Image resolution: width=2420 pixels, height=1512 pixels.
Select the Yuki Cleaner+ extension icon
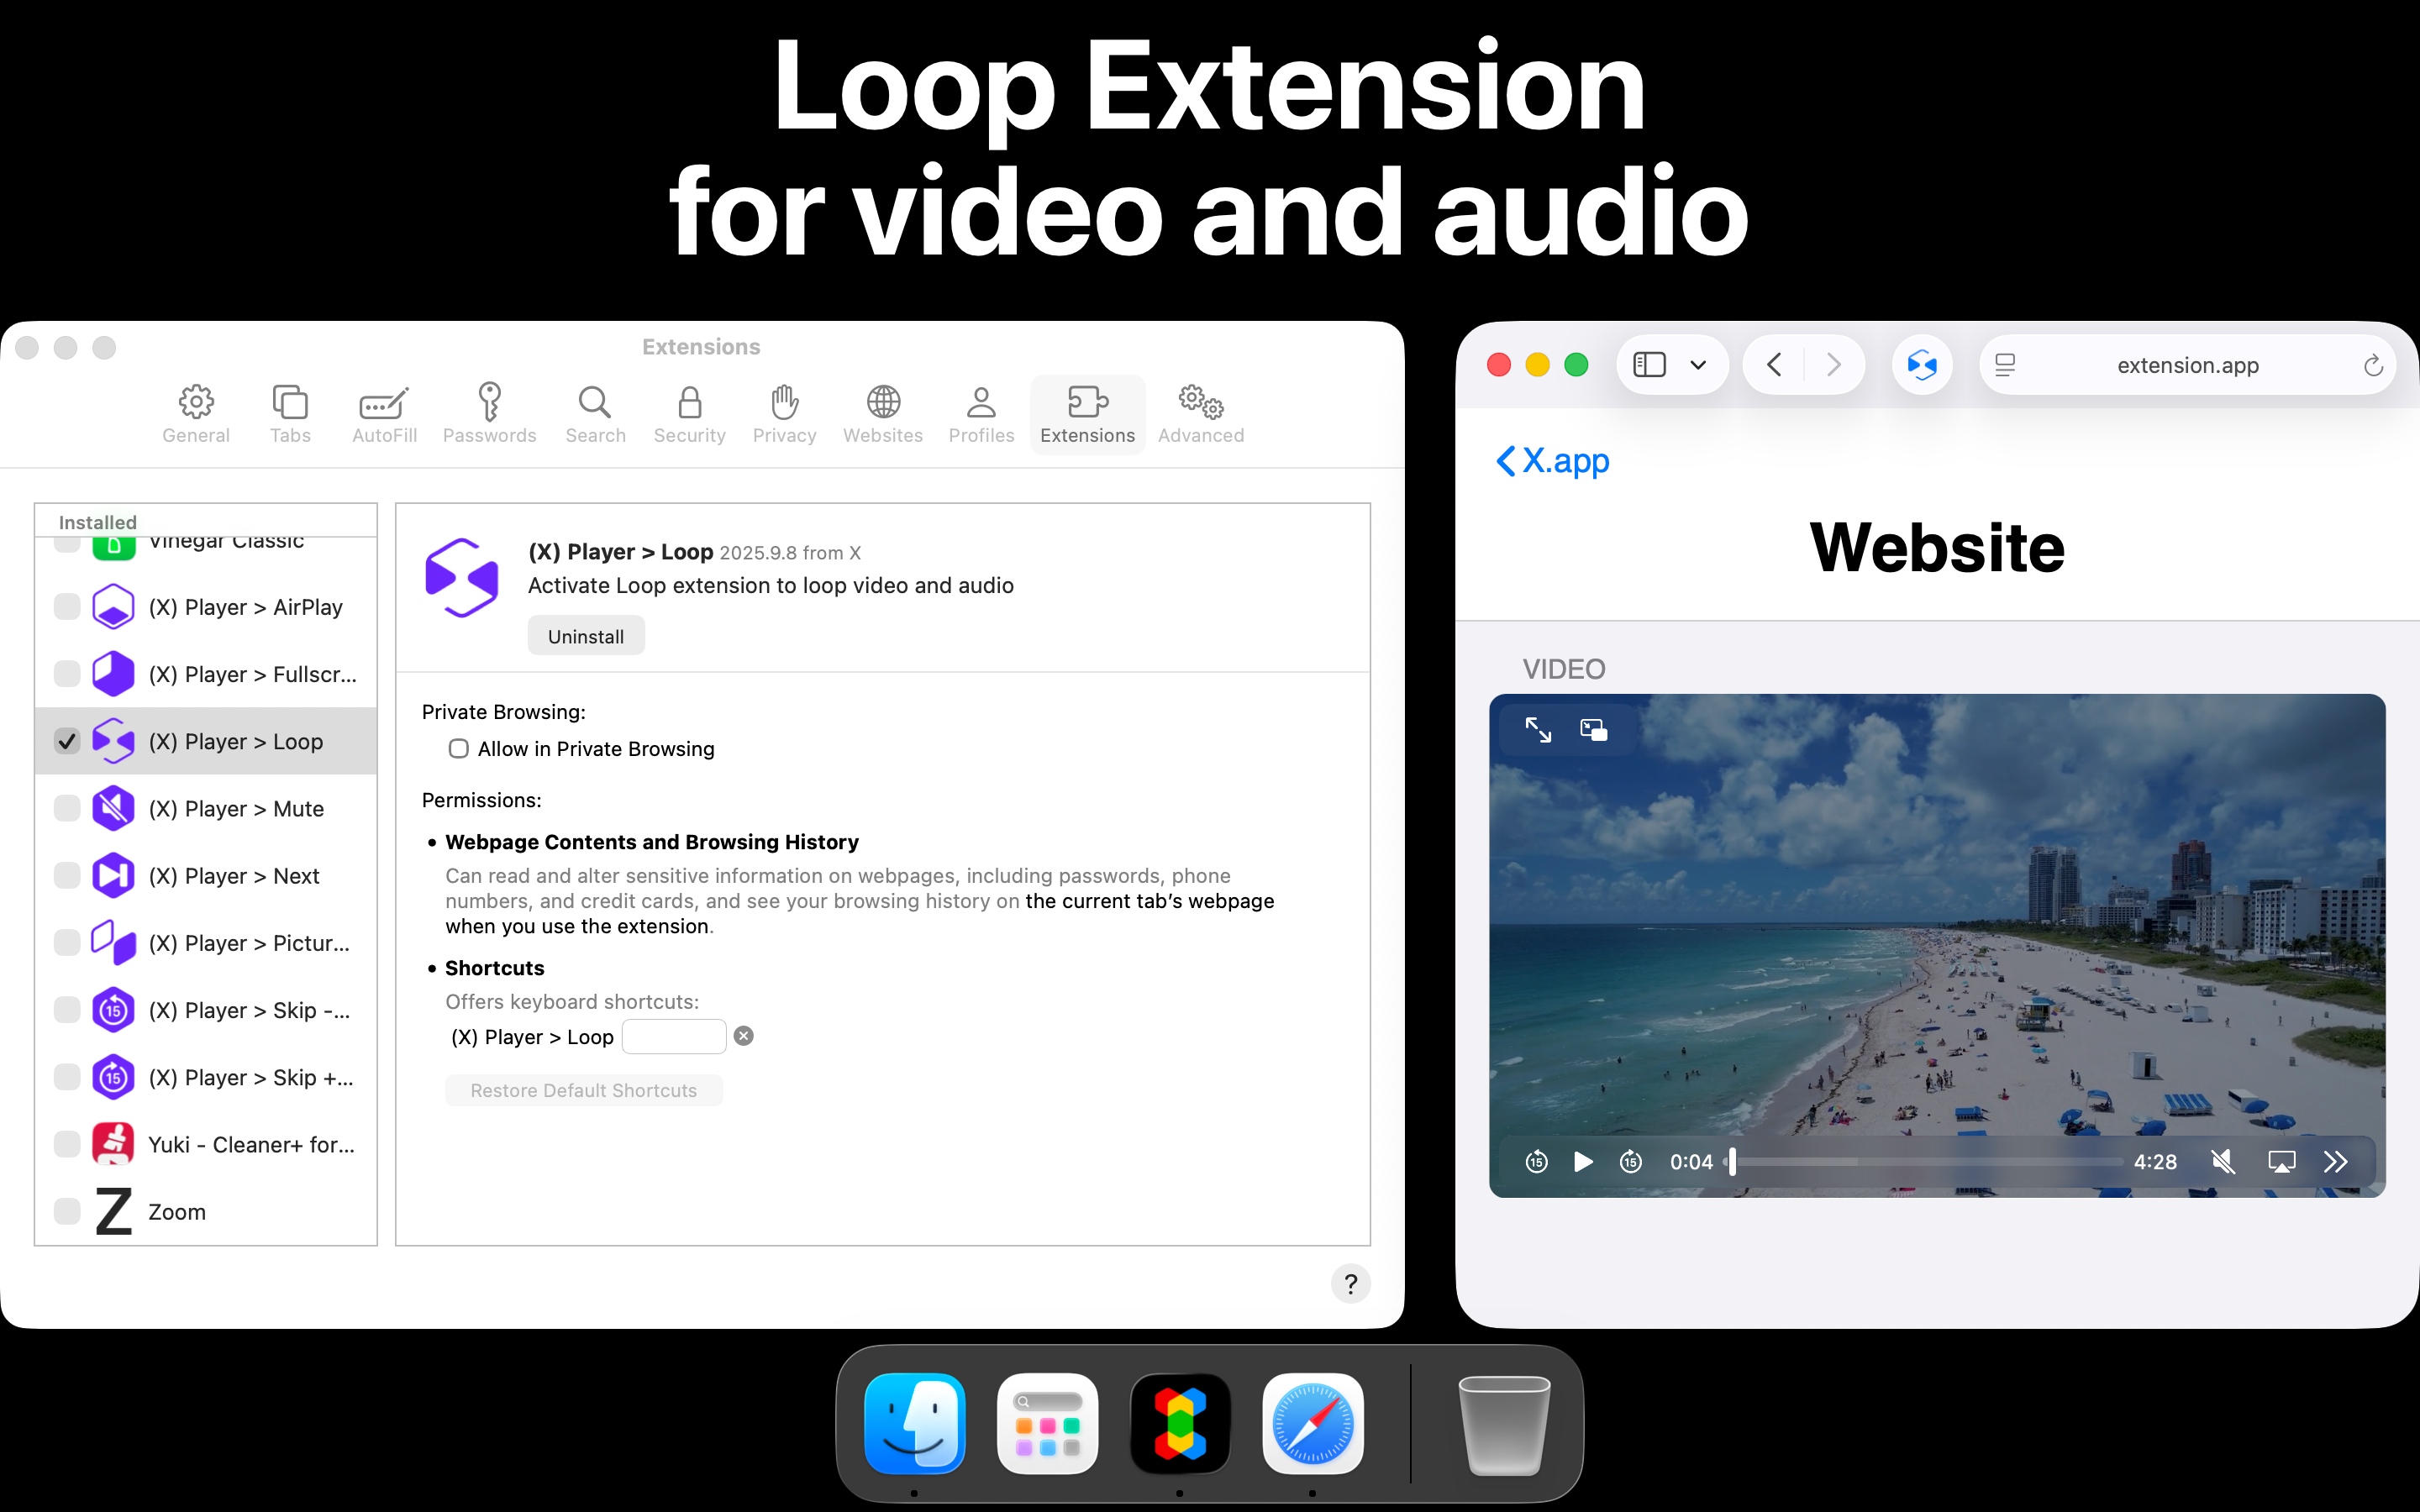(113, 1144)
